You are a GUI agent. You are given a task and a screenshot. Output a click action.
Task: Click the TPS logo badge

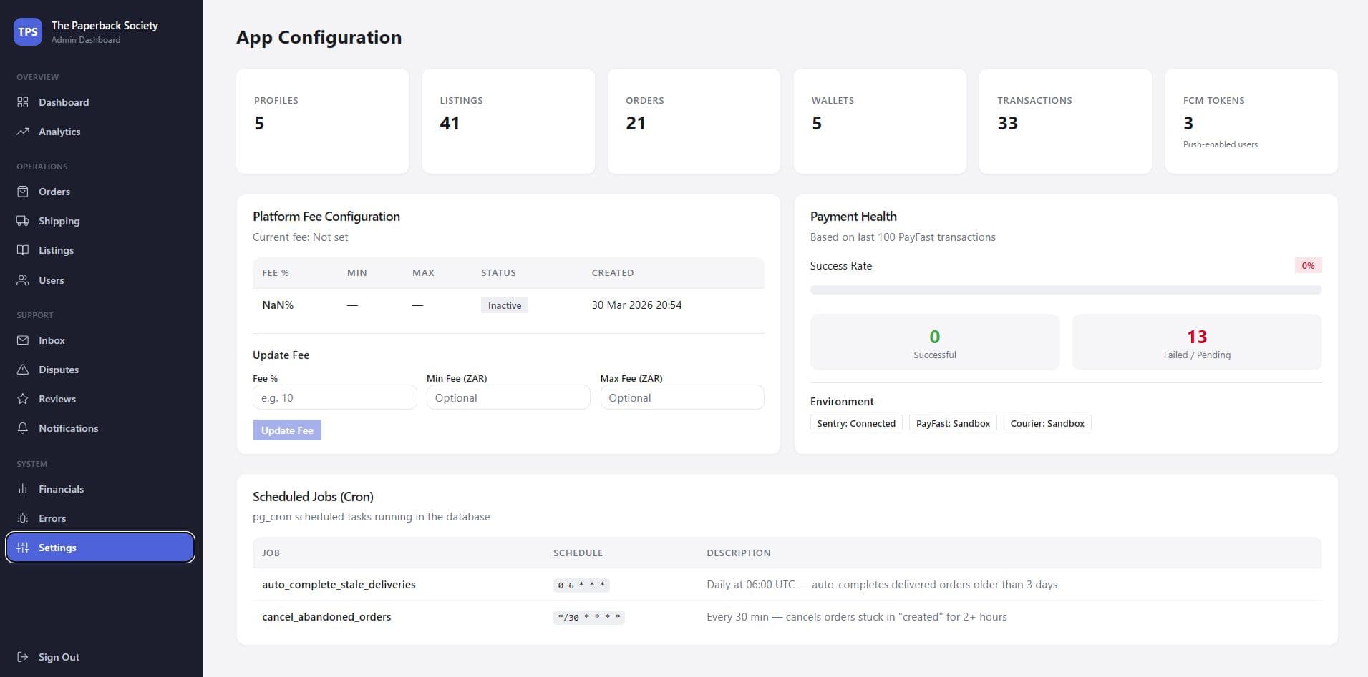coord(28,31)
